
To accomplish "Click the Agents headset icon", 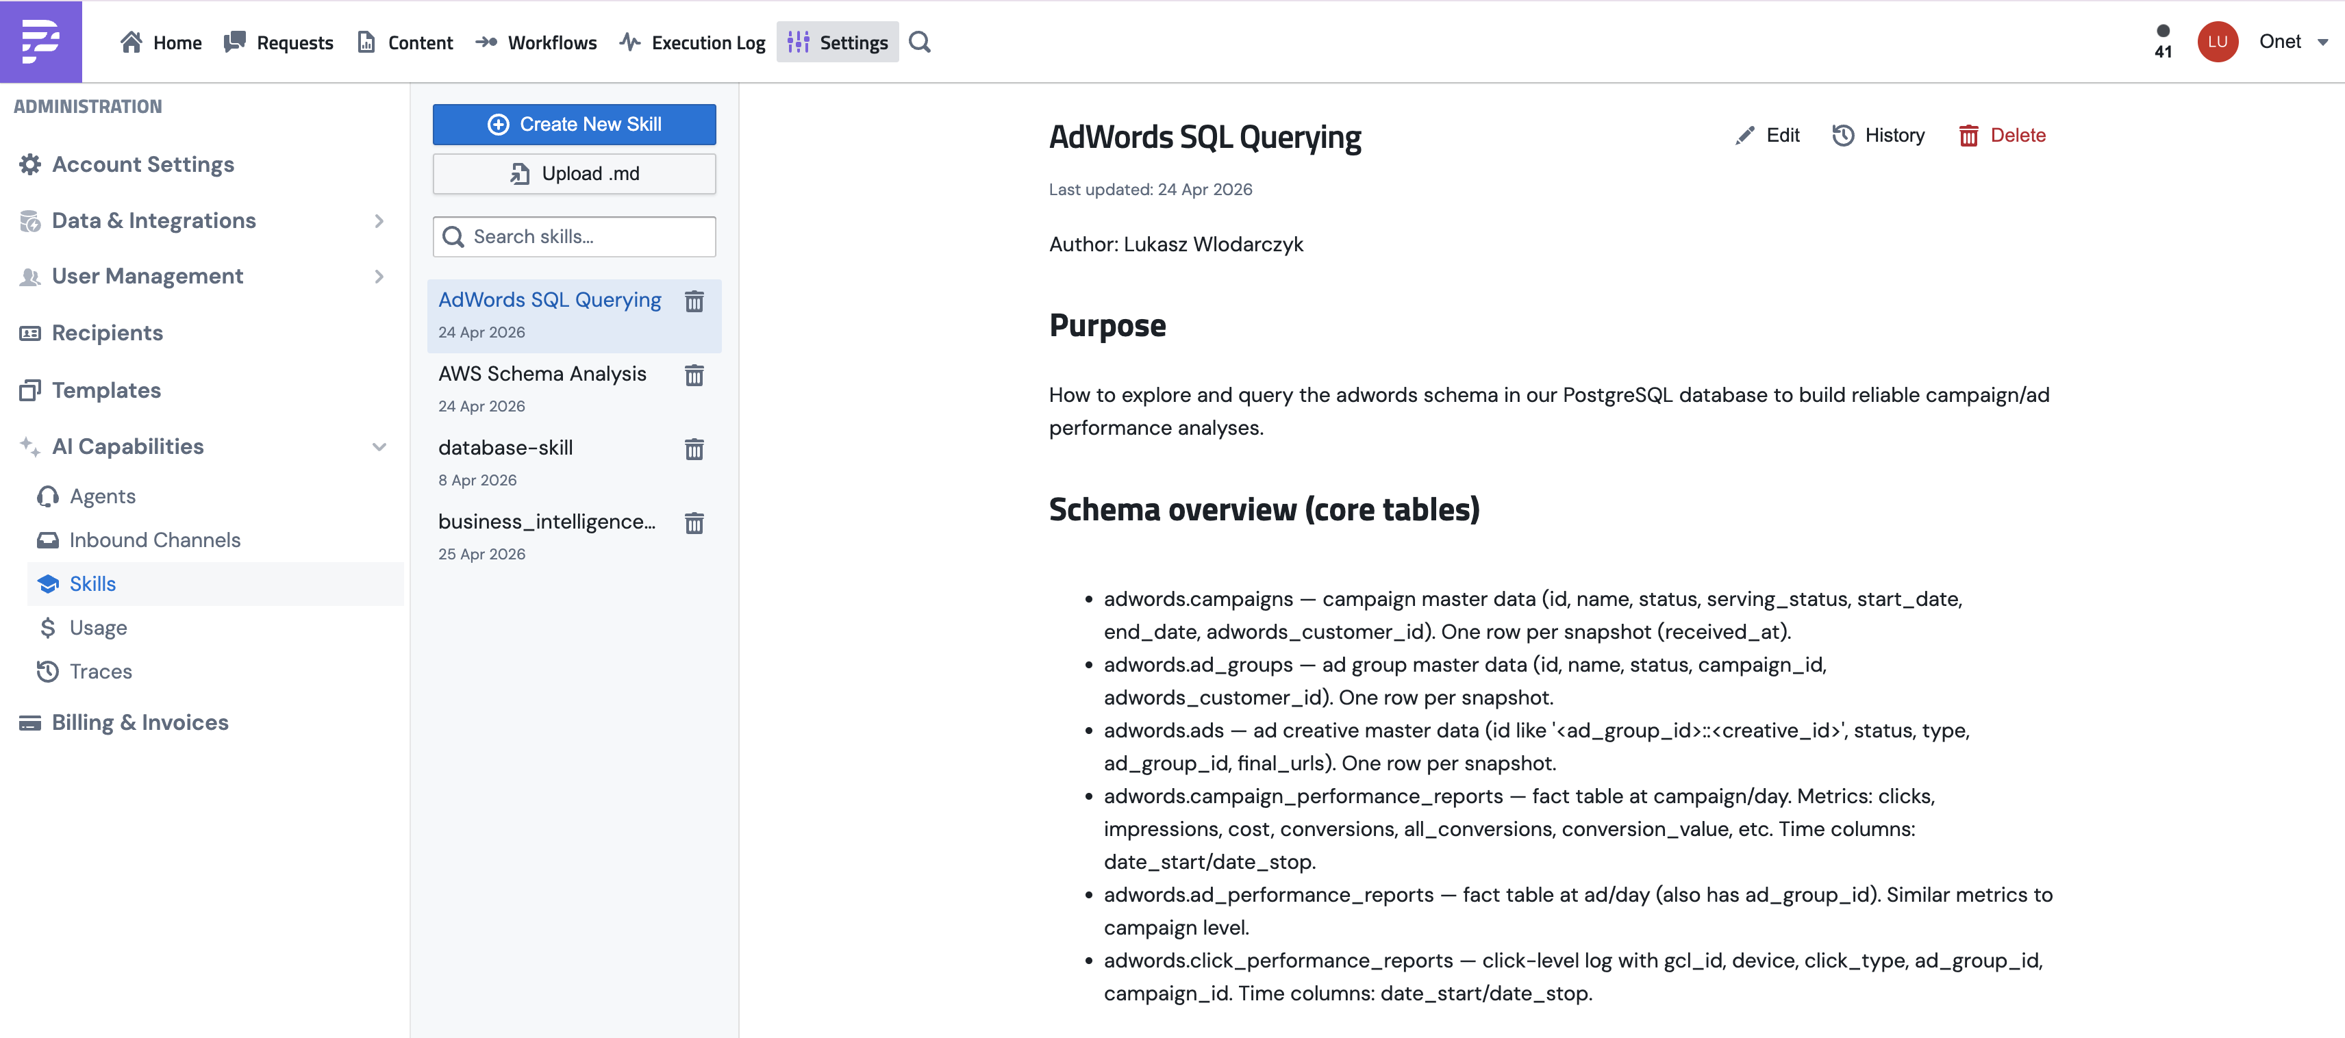I will coord(47,496).
